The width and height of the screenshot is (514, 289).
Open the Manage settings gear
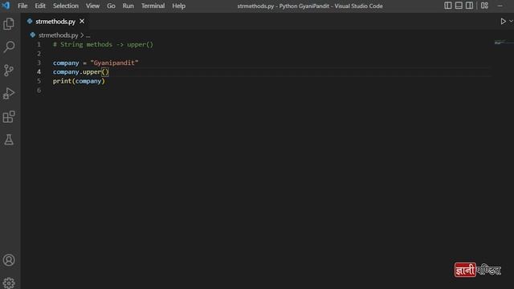pyautogui.click(x=9, y=283)
